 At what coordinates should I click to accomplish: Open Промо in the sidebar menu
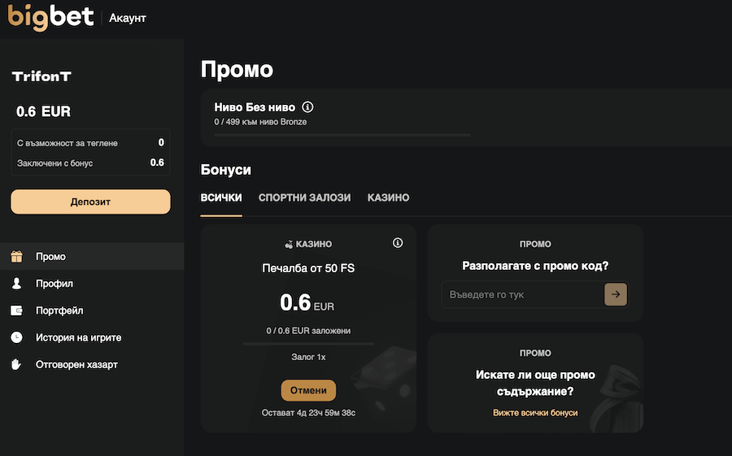point(92,256)
